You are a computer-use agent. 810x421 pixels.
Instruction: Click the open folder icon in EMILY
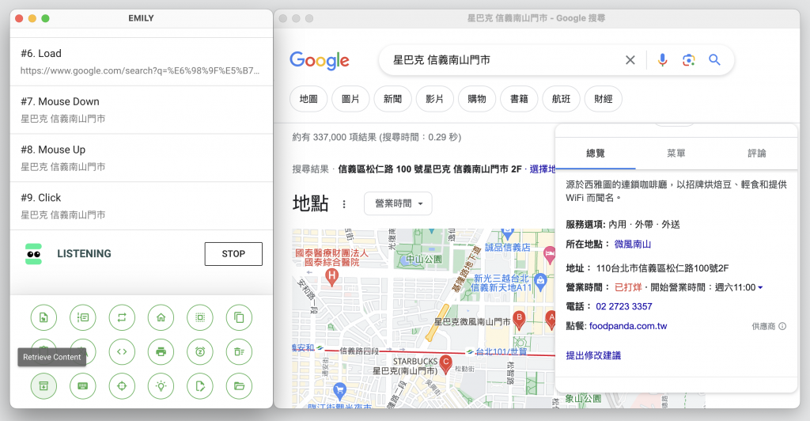pyautogui.click(x=239, y=386)
